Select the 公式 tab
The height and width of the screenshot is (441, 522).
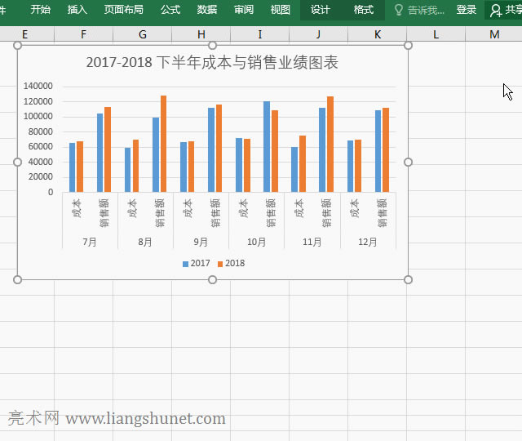click(x=170, y=10)
